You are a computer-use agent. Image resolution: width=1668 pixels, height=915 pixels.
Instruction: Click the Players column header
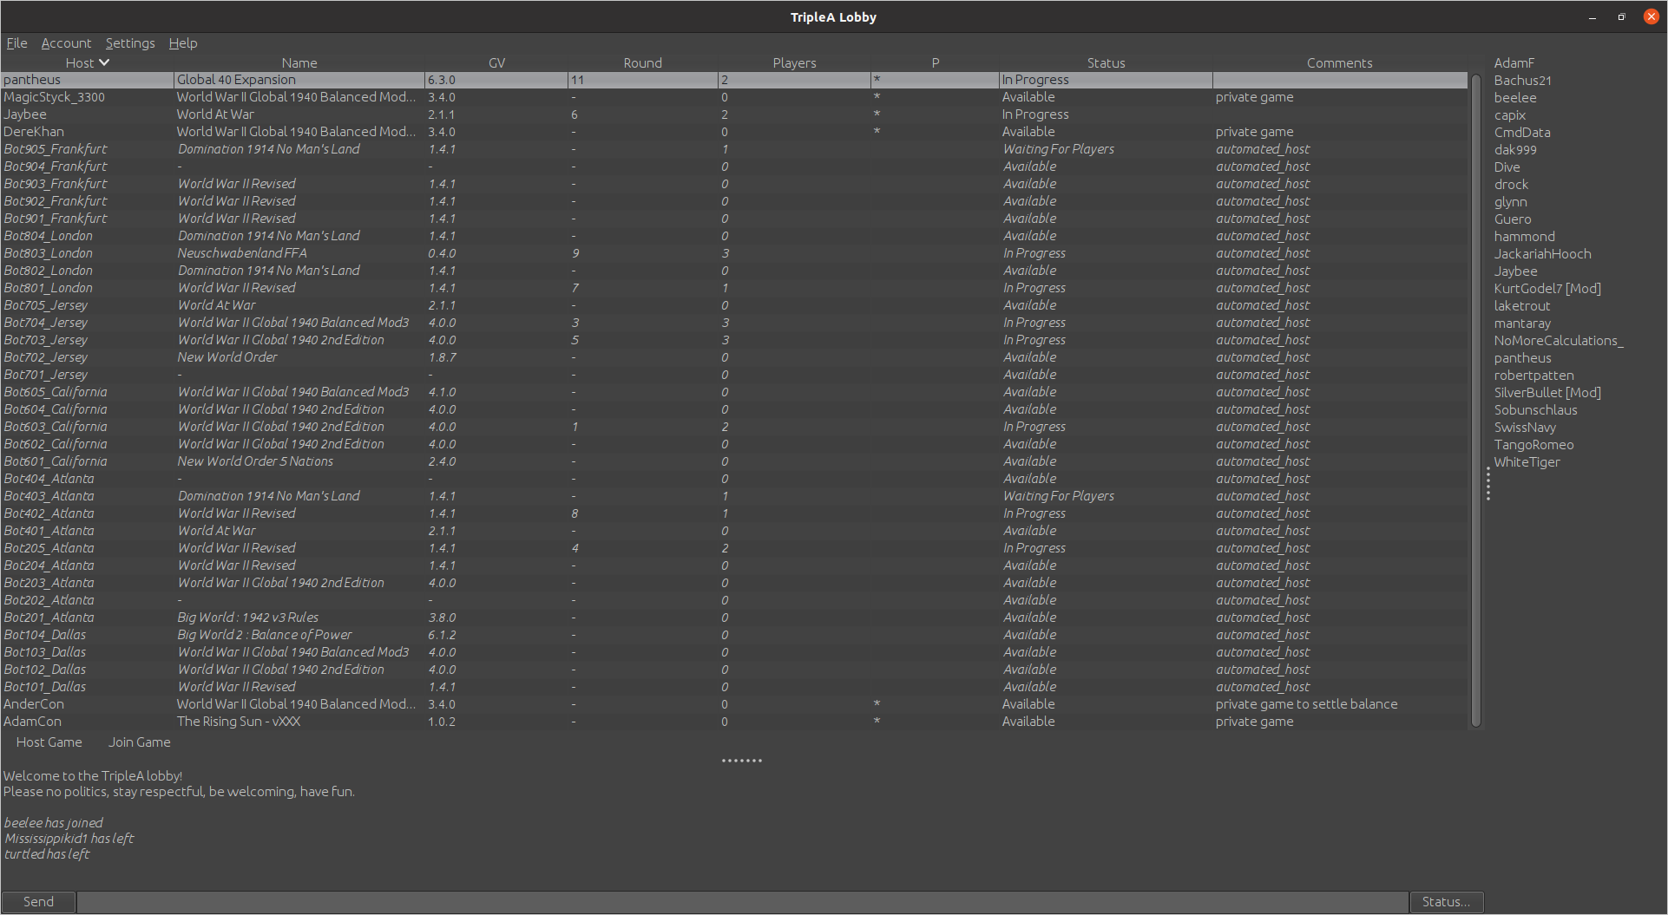pos(794,63)
